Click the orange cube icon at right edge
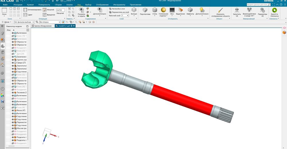287x149 pixels. (x=284, y=33)
